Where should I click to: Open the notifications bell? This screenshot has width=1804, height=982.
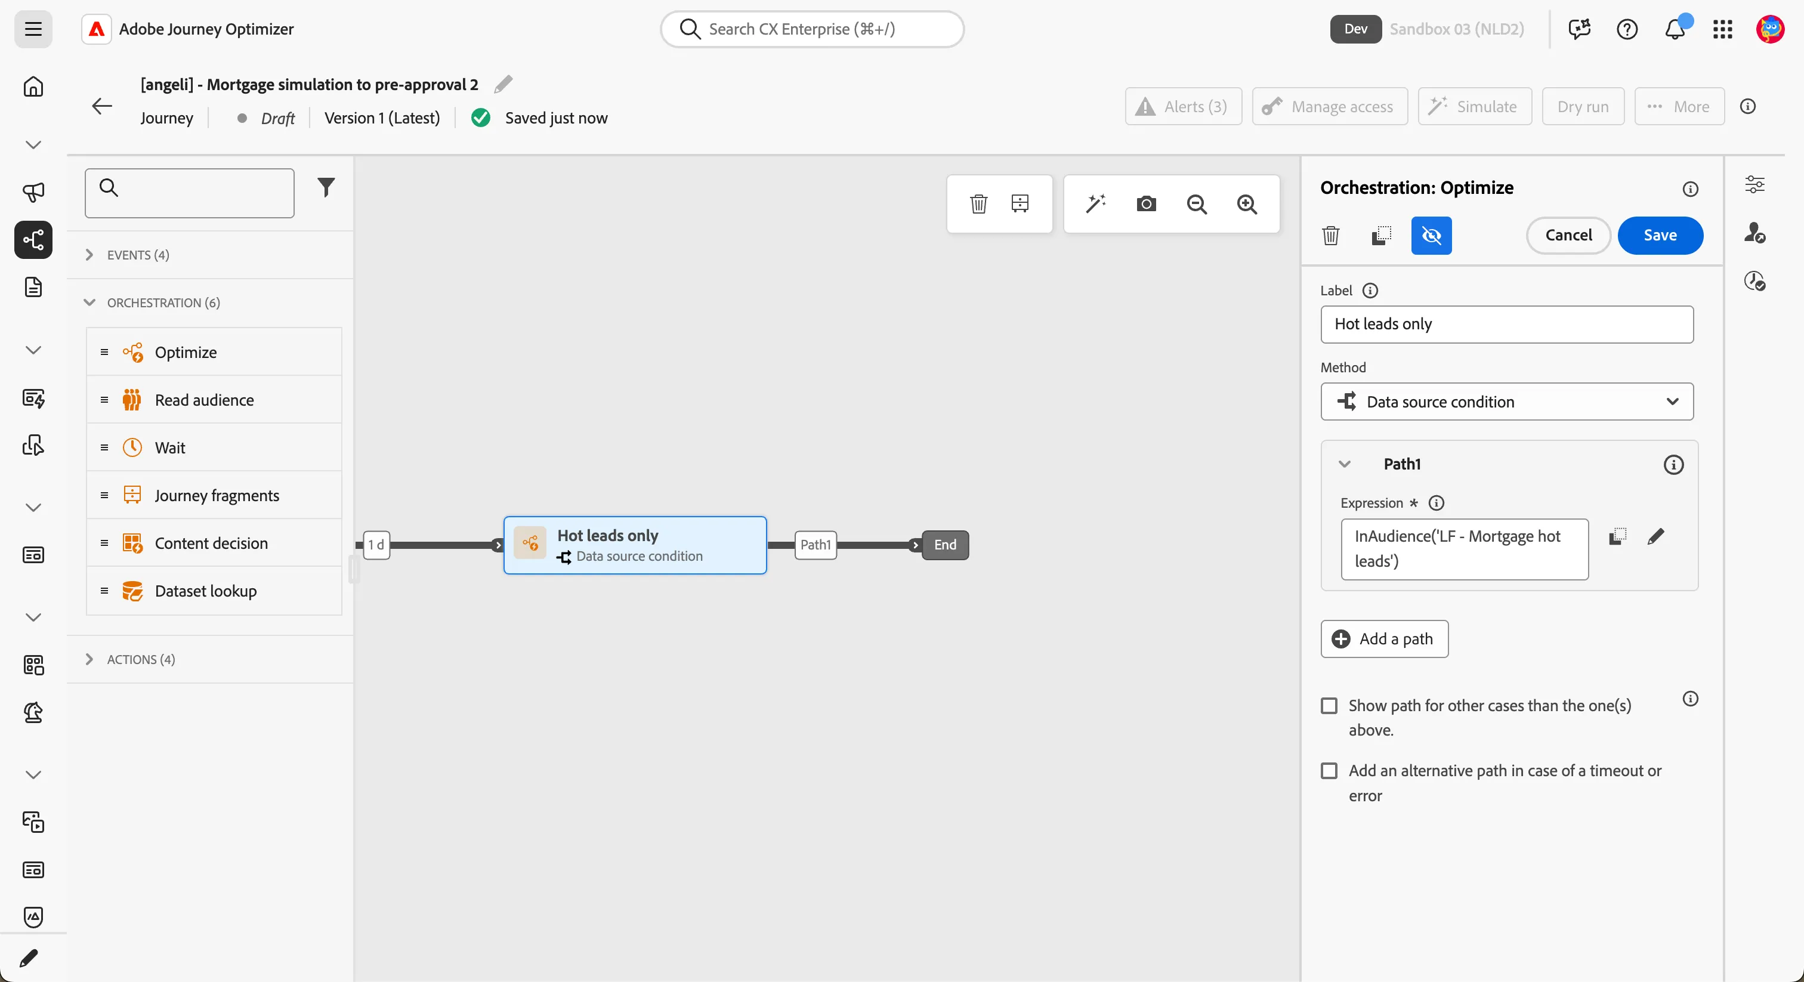pos(1675,29)
